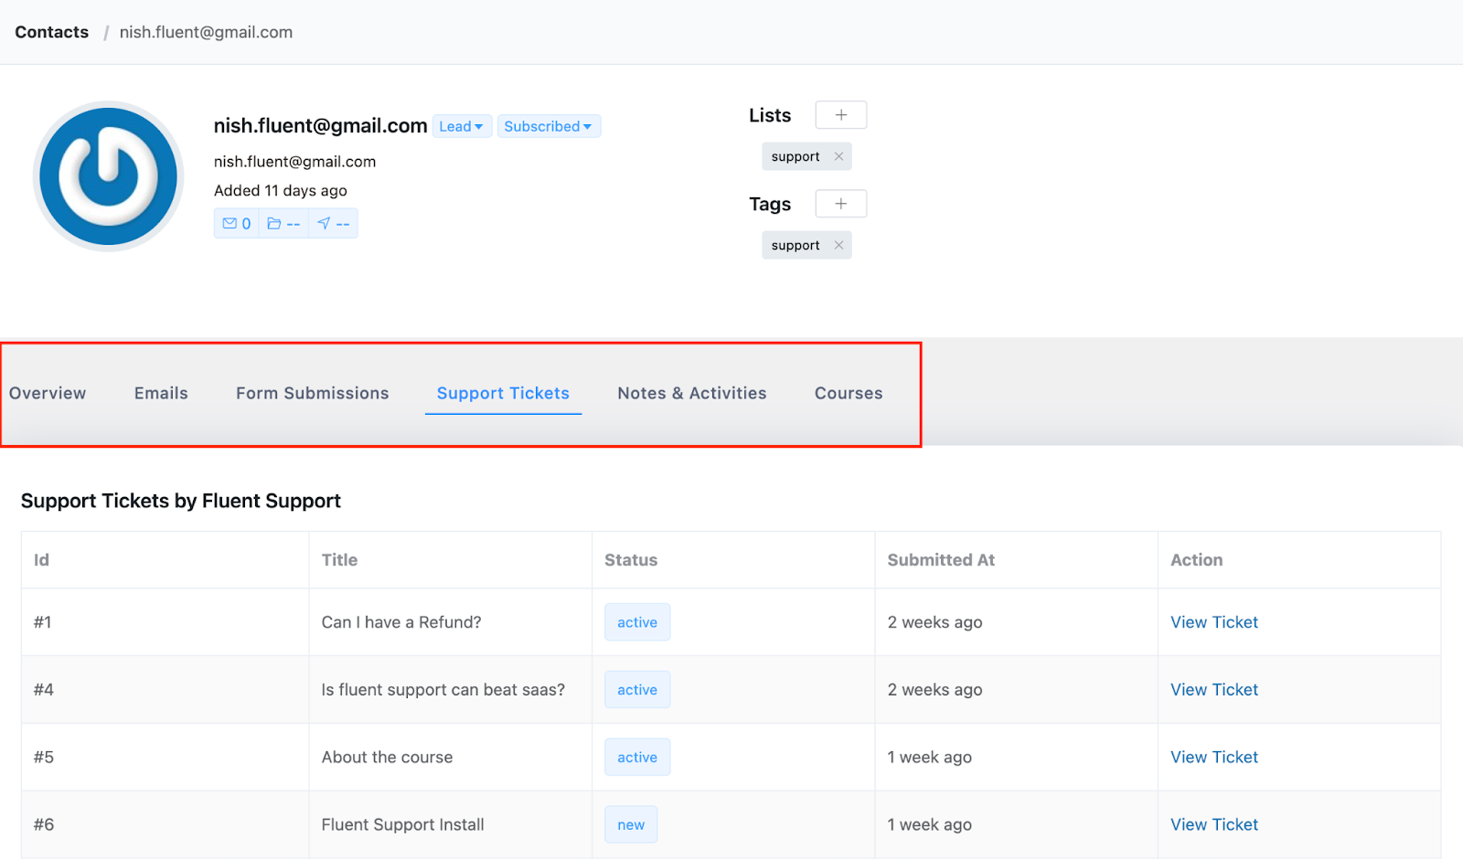Click '1 week ago' for ticket #5

tap(929, 758)
